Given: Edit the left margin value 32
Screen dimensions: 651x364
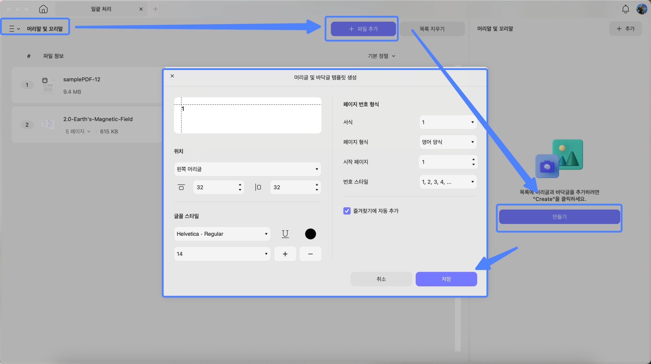Looking at the screenshot, I should point(292,187).
